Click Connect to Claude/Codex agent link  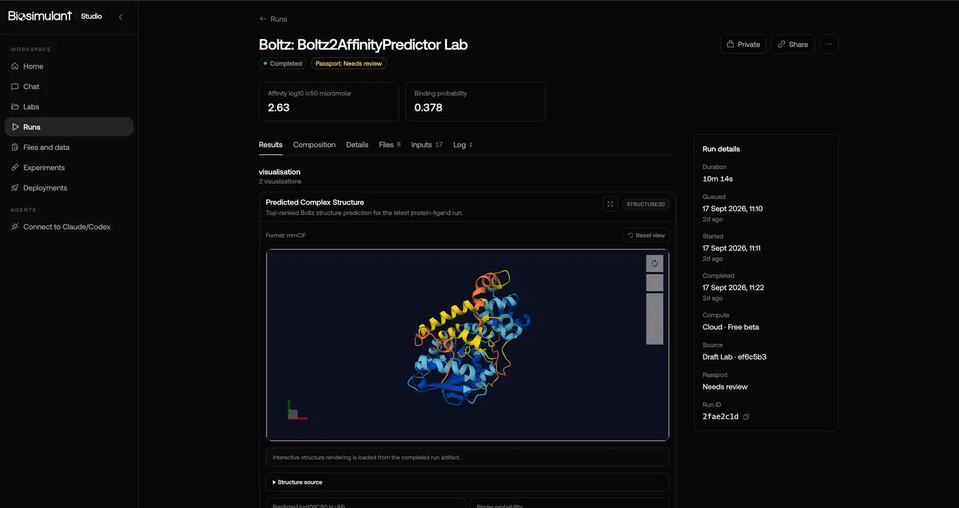point(69,227)
